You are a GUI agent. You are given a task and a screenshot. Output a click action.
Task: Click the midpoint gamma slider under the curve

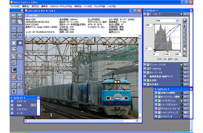[x=167, y=51]
